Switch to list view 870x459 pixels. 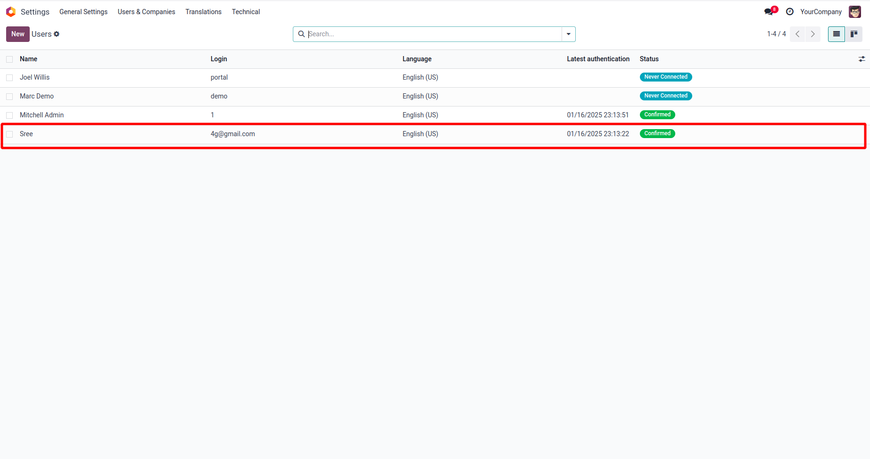(x=837, y=34)
